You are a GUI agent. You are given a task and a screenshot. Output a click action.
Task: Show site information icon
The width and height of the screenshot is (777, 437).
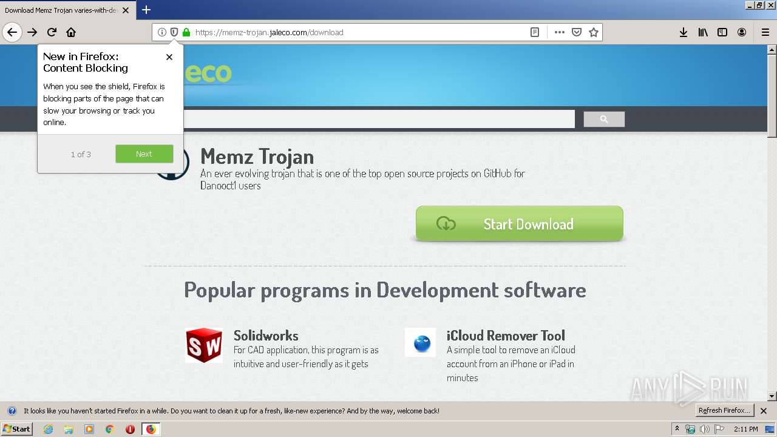pyautogui.click(x=162, y=32)
